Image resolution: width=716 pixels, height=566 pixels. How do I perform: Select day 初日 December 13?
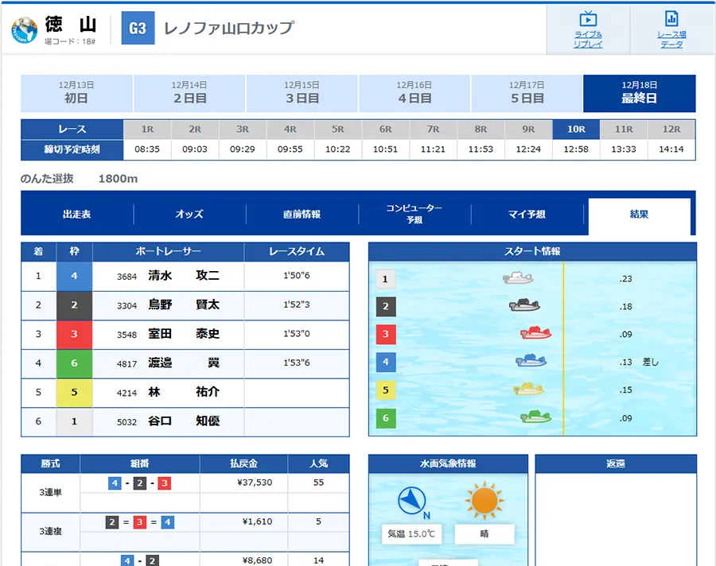(76, 93)
